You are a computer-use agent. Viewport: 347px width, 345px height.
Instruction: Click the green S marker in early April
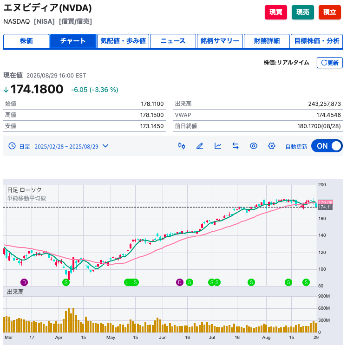point(66,282)
